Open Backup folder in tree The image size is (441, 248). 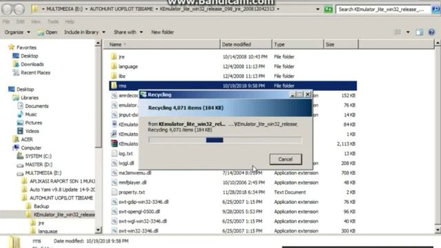41,206
